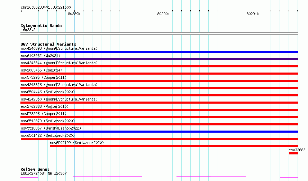Open variant label nsv4240893 (gnomADStructuralVariants)

[x=59, y=48]
